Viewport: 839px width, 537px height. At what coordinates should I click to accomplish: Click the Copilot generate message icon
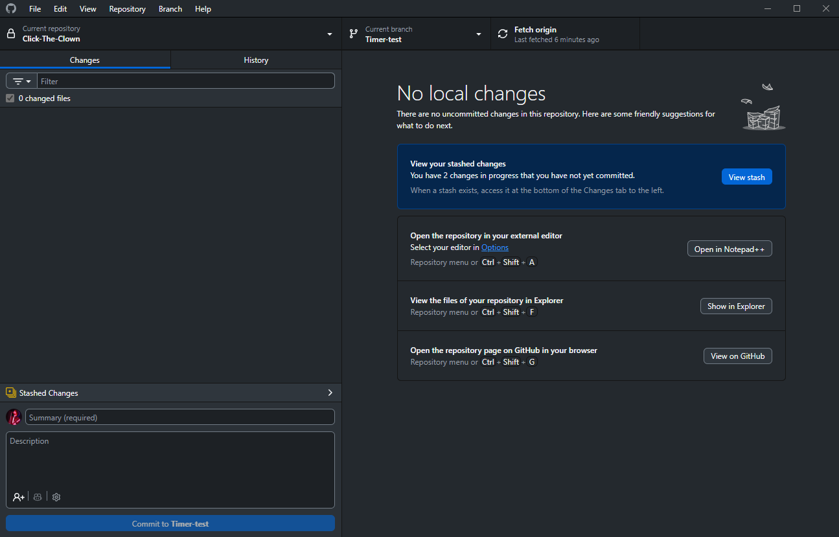coord(38,497)
